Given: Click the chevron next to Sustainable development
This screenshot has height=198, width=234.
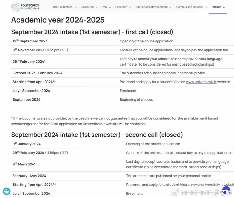Looking at the screenshot, I should 171,7.
